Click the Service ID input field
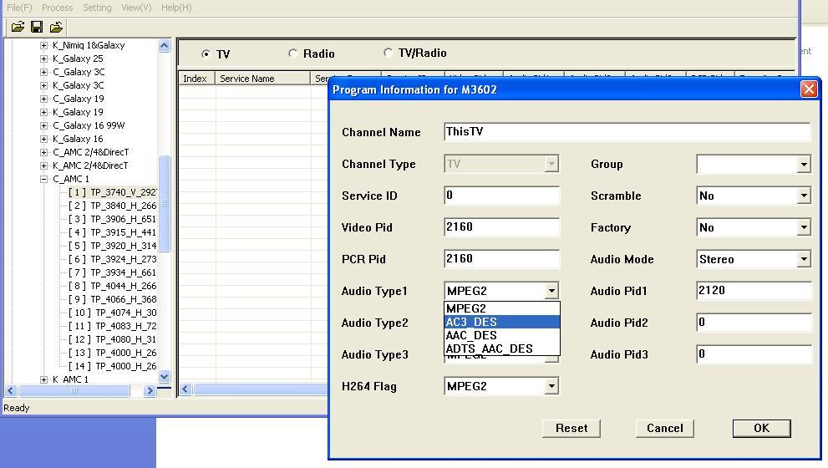The height and width of the screenshot is (468, 828). click(501, 196)
